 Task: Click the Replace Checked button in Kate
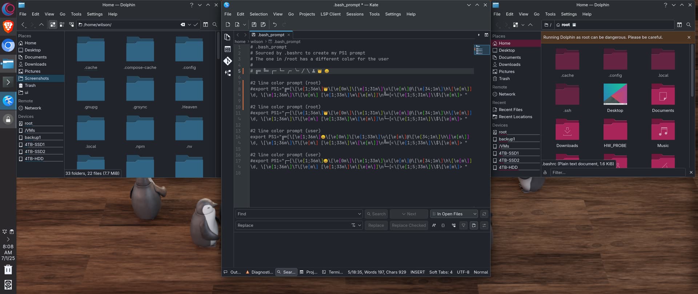409,225
